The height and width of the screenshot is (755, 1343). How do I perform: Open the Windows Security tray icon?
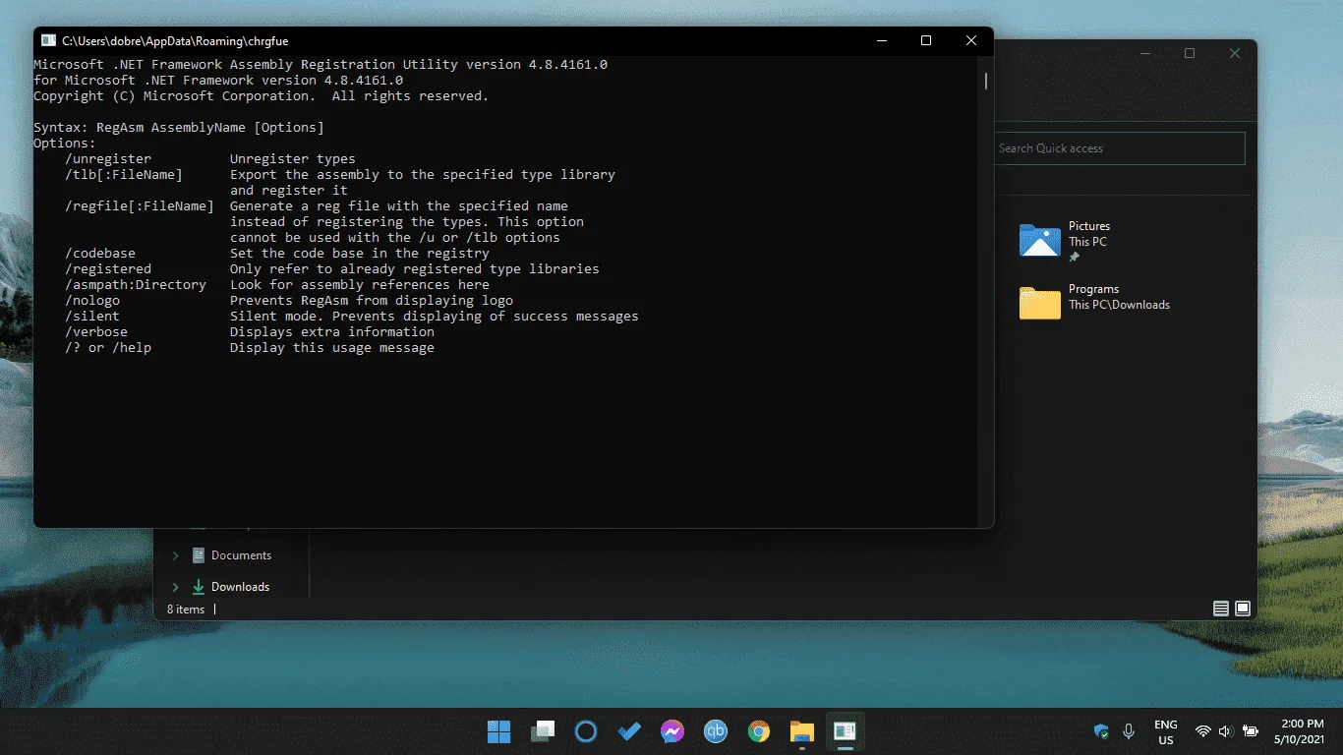click(1101, 731)
